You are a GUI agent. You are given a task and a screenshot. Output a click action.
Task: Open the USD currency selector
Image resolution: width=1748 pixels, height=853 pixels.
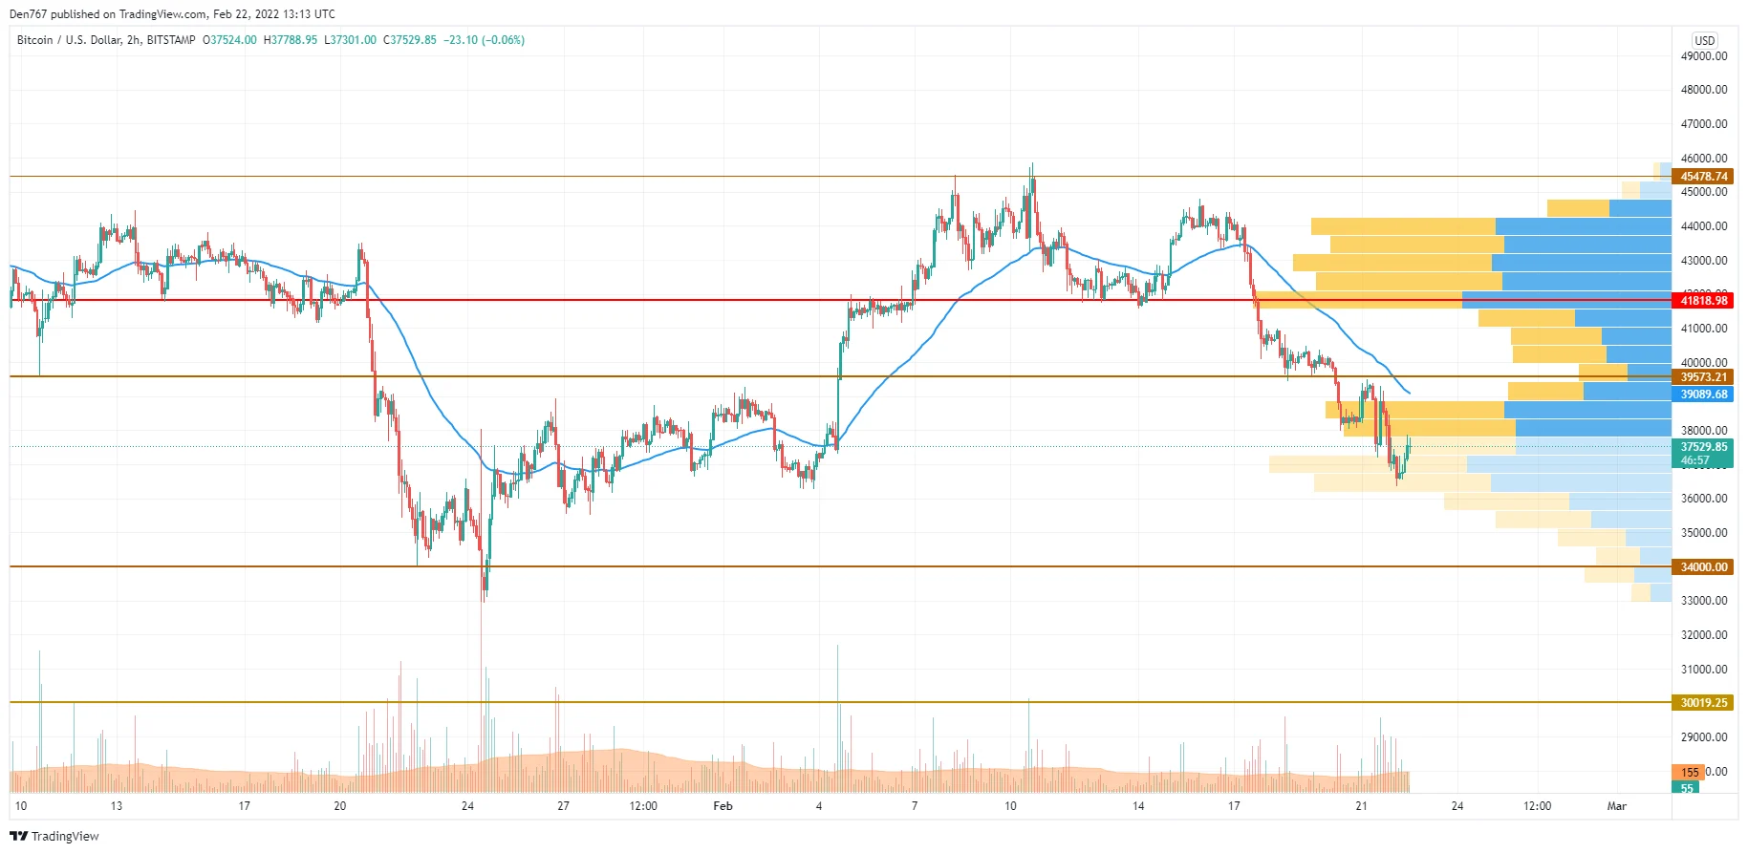point(1704,40)
